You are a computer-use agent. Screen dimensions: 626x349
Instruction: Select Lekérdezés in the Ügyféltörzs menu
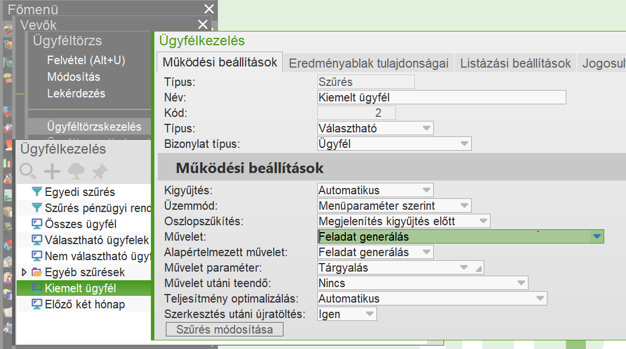pos(76,93)
